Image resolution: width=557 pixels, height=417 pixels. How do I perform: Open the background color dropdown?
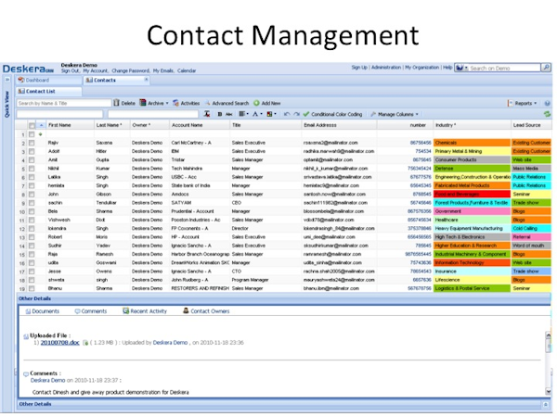[271, 114]
